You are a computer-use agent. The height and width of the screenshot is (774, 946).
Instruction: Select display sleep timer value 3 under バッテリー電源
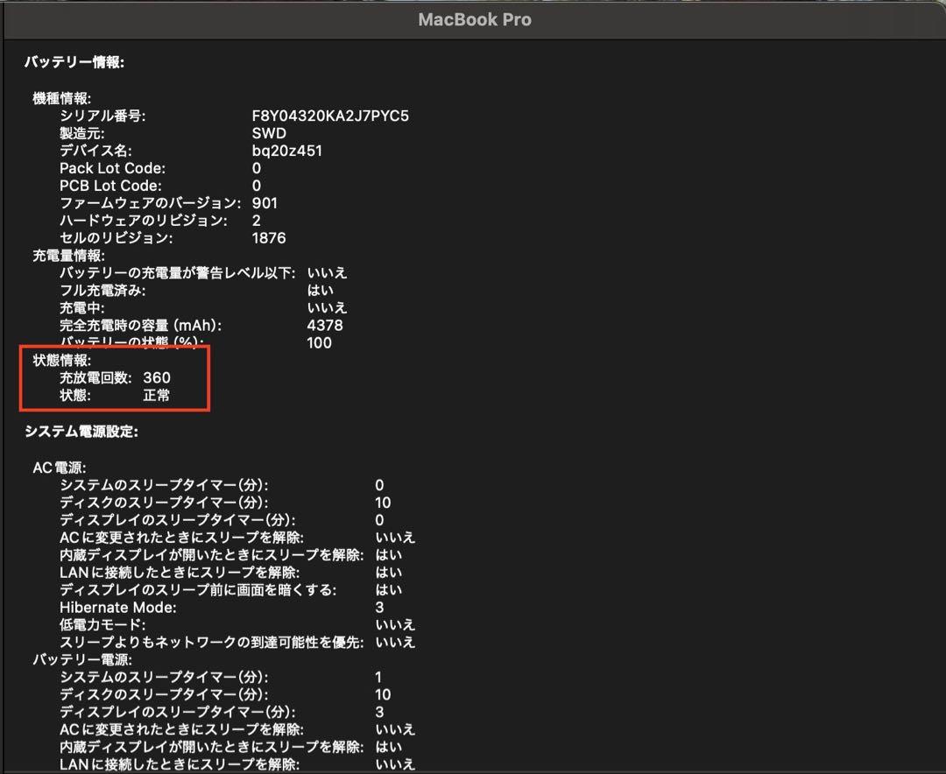tap(379, 713)
